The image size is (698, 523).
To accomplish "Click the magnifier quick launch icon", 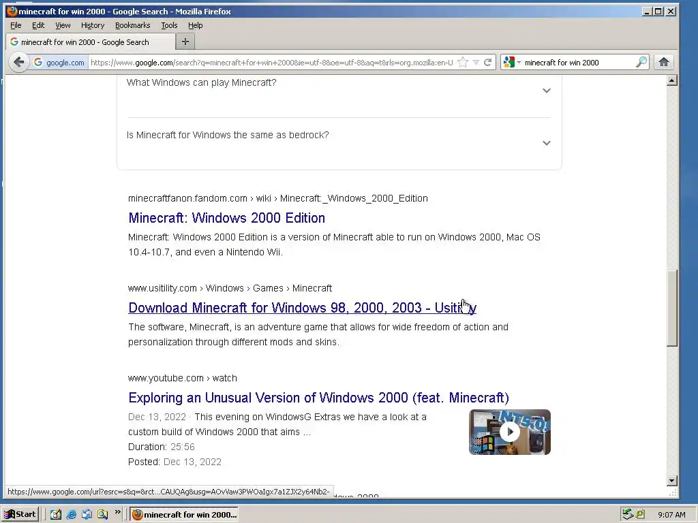I will pyautogui.click(x=102, y=515).
